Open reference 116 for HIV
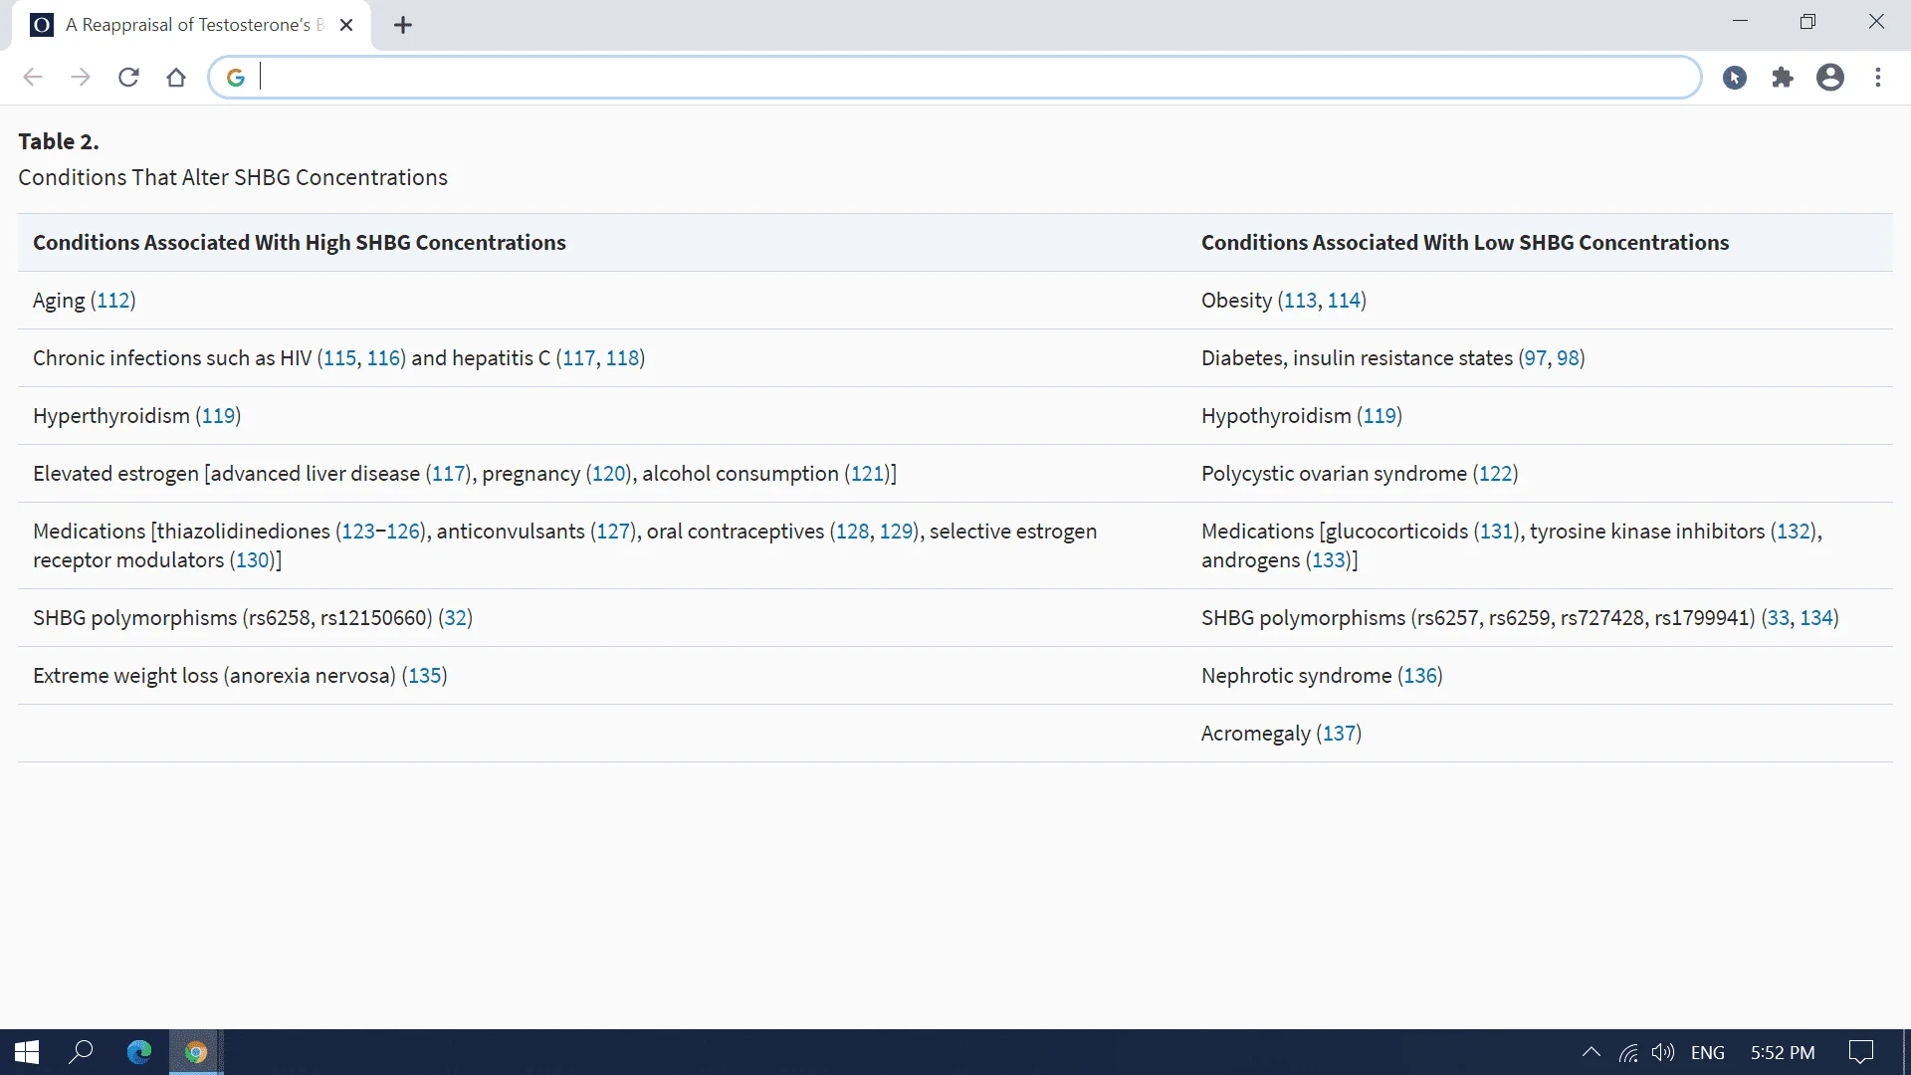The image size is (1911, 1075). [x=383, y=358]
